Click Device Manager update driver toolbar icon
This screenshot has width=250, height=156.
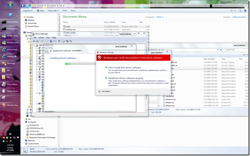[64, 41]
